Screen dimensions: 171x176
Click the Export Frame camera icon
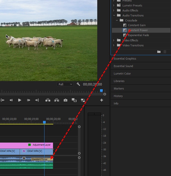65,100
